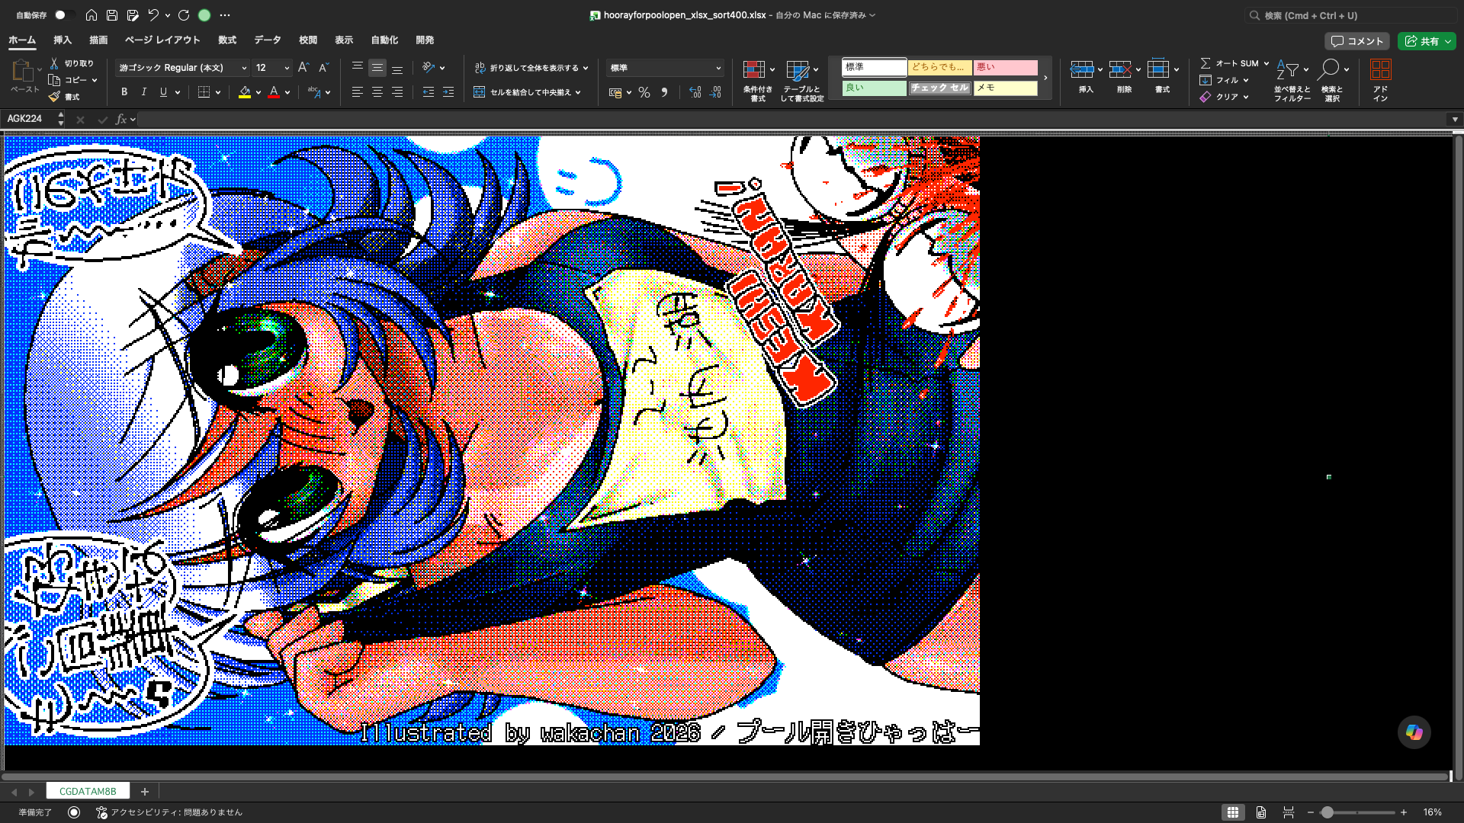Open the font size dropdown
1464x823 pixels.
(x=287, y=68)
